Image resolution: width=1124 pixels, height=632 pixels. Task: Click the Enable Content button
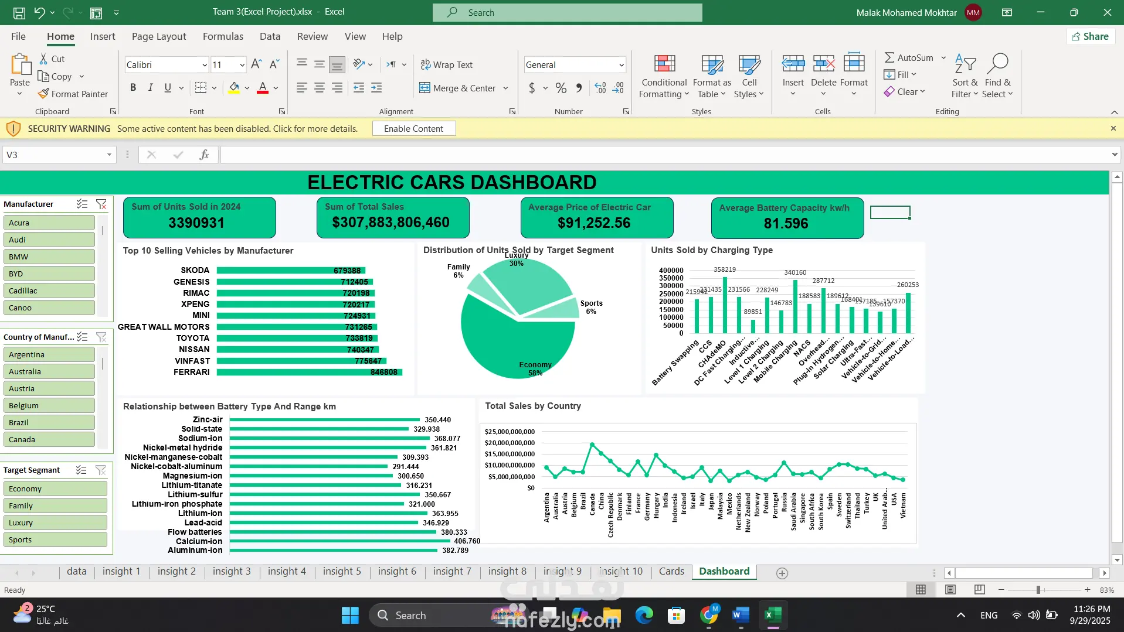click(413, 128)
